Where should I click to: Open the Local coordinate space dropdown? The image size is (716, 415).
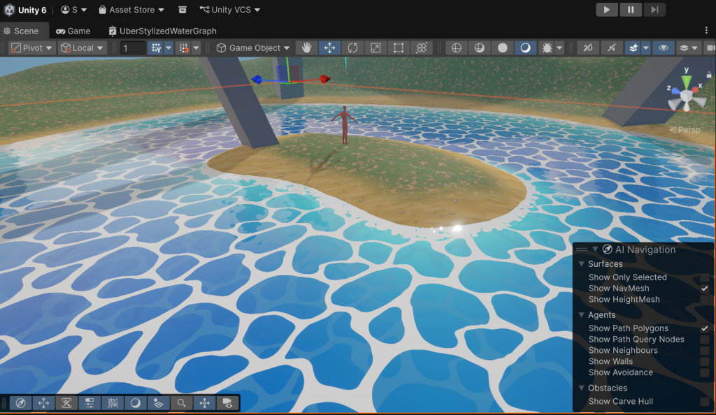(82, 48)
